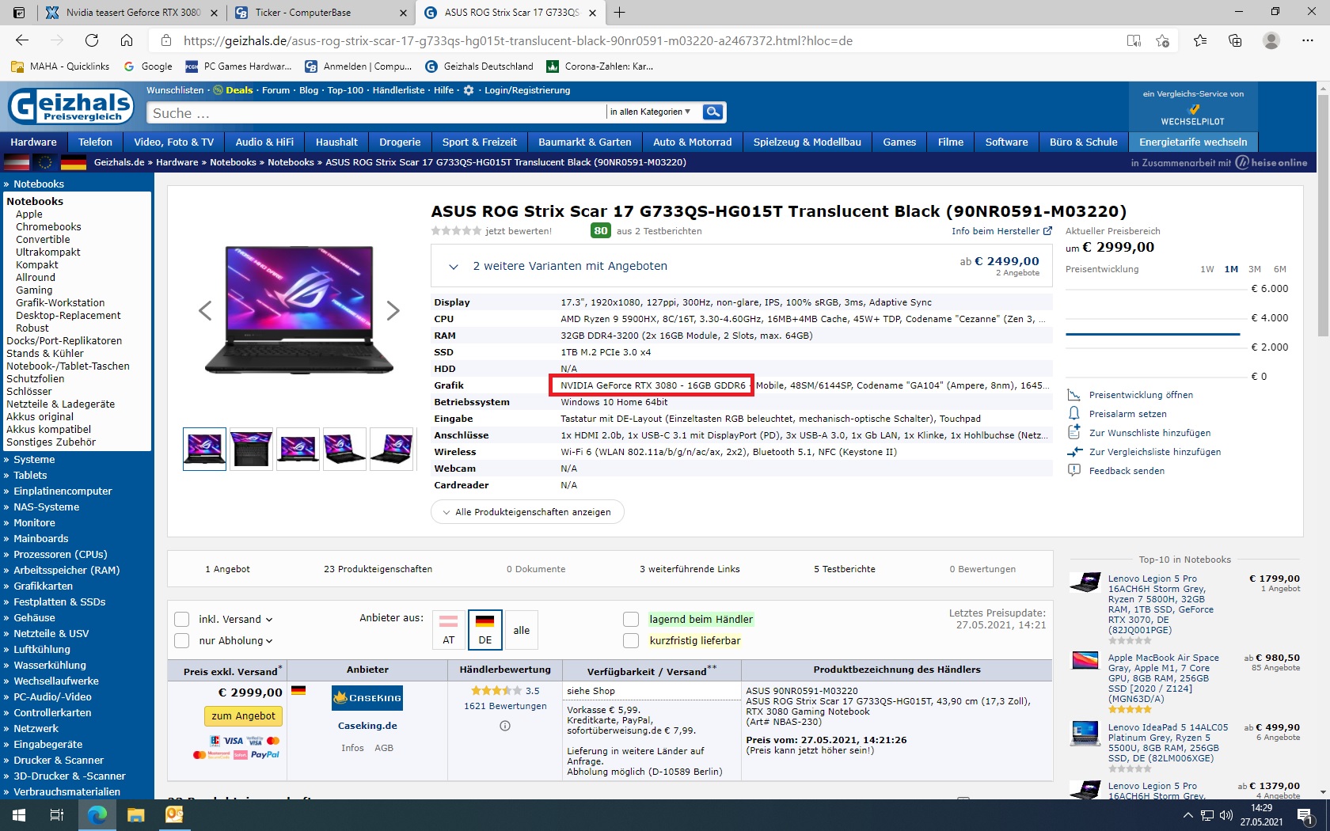Open 'in allen Kategorien' dropdown

[650, 112]
